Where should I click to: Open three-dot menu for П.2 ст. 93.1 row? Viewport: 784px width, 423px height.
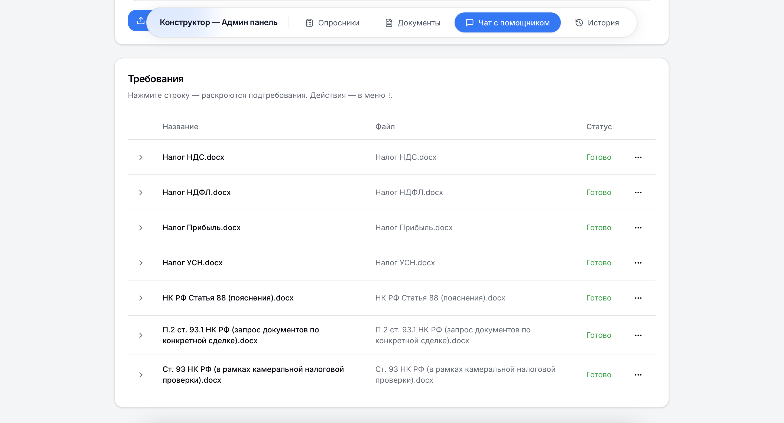pyautogui.click(x=638, y=335)
